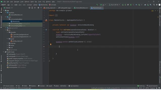
Task: Open the Pixel 3 API 30 device dropdown
Action: click(x=114, y=5)
